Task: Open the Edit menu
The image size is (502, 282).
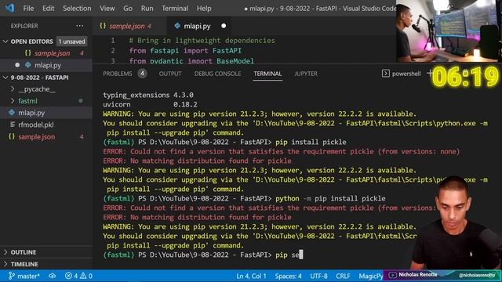Action: [49, 9]
